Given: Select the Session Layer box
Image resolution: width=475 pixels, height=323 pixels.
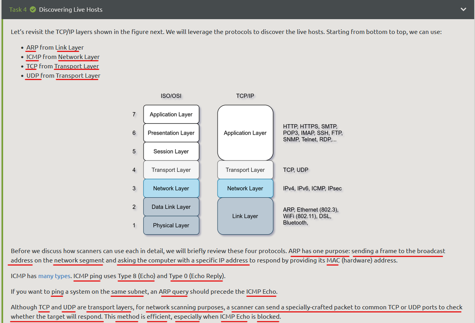Looking at the screenshot, I should pyautogui.click(x=171, y=152).
